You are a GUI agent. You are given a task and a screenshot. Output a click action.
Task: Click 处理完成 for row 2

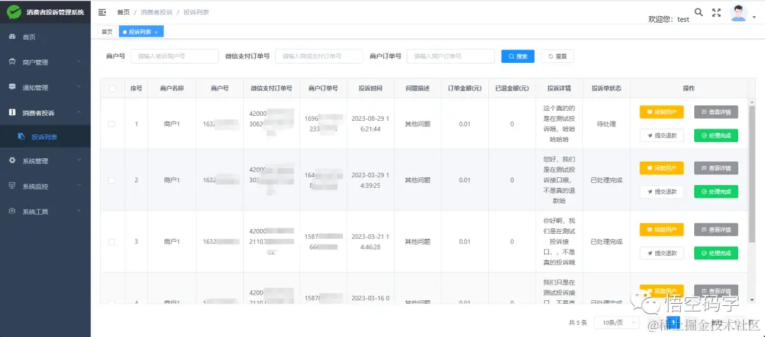715,191
